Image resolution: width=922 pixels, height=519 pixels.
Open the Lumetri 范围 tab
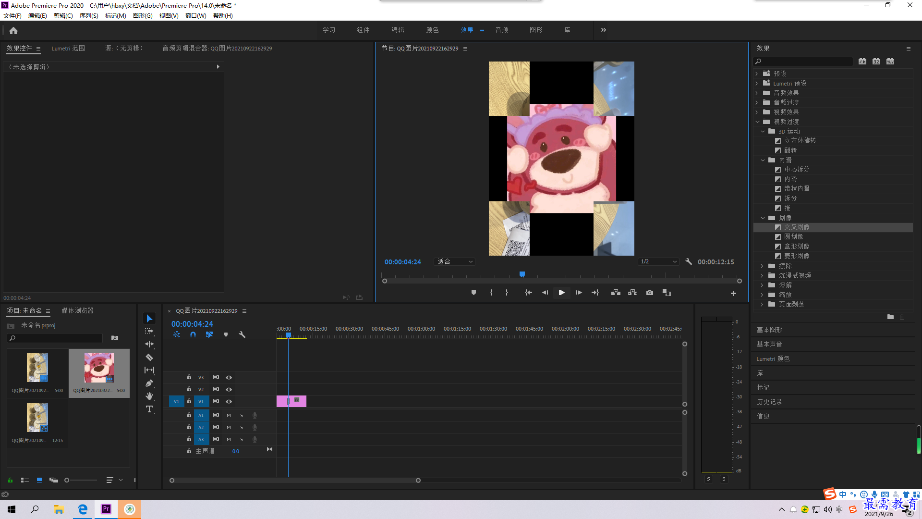click(x=68, y=49)
